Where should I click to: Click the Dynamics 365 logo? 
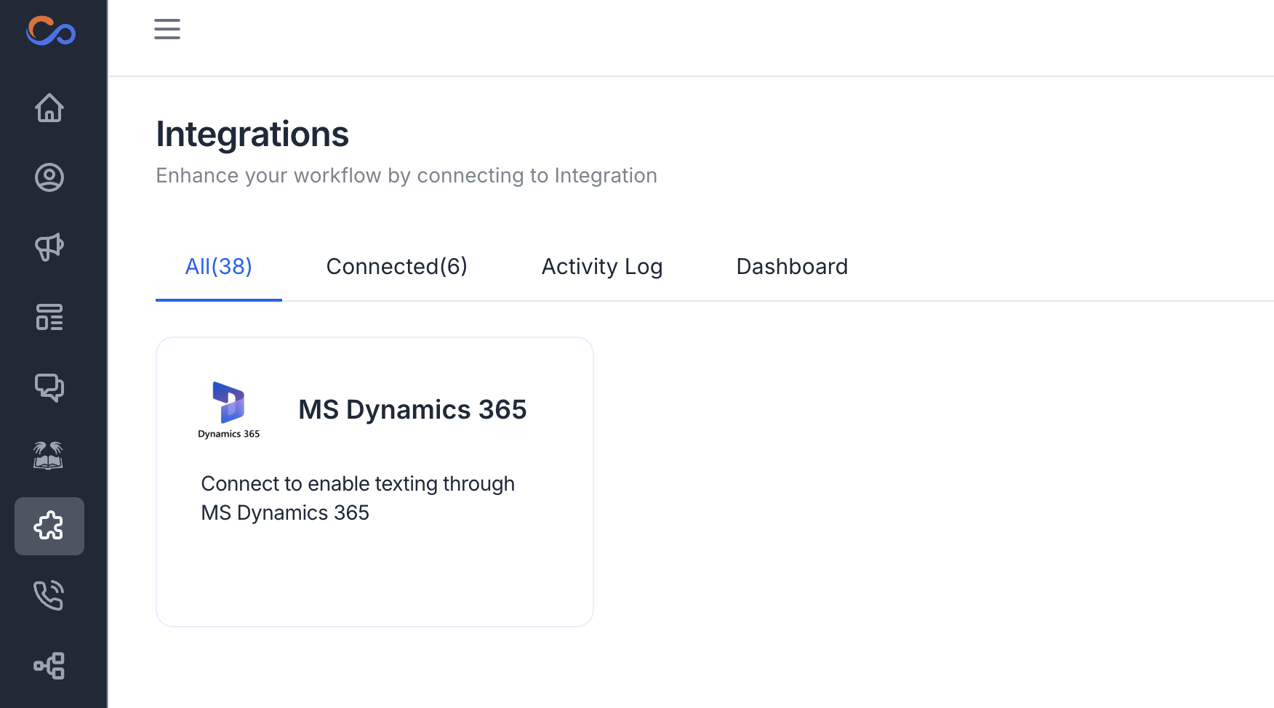tap(229, 410)
